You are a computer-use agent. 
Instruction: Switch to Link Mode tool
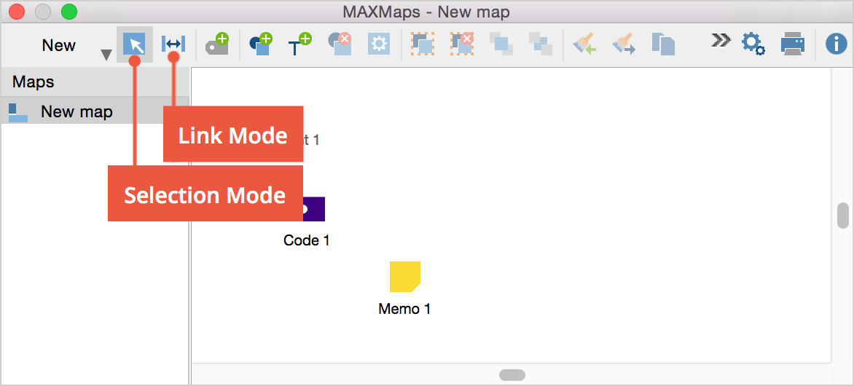173,44
